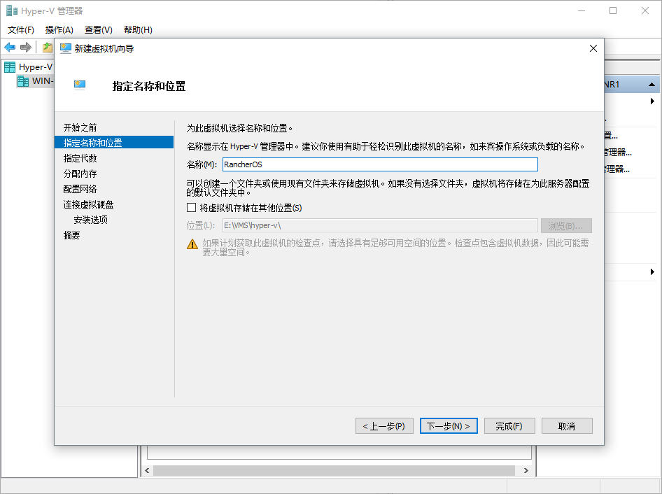Click the 上一步(P) back button
Image resolution: width=662 pixels, height=494 pixels.
(x=384, y=426)
